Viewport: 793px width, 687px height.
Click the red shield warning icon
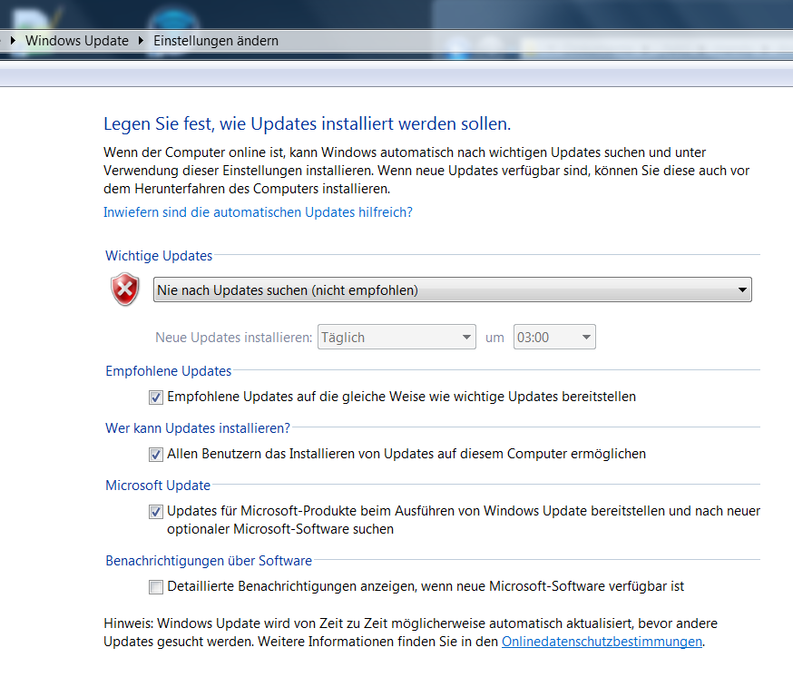tap(125, 290)
